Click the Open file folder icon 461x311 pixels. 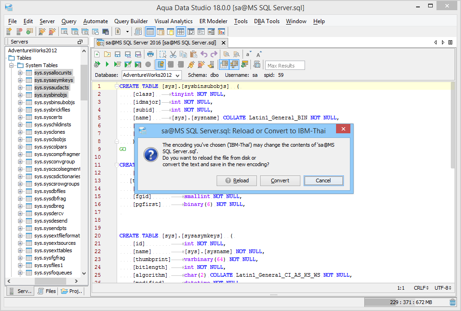click(107, 54)
